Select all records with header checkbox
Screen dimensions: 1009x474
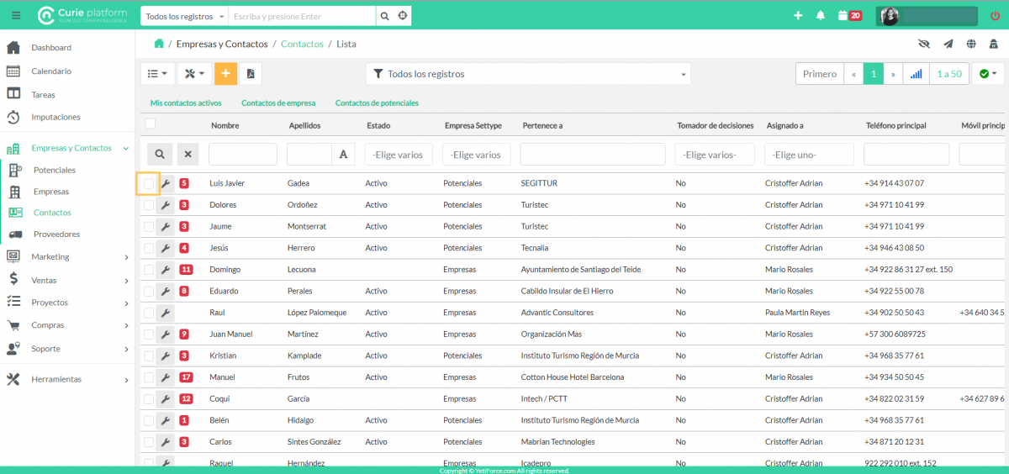click(x=150, y=124)
